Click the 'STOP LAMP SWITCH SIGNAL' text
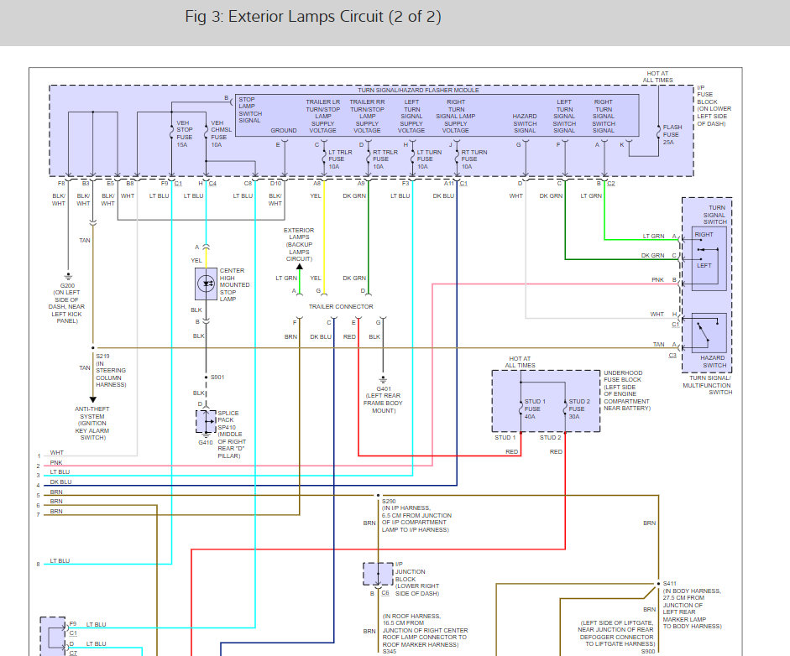The width and height of the screenshot is (790, 656). tap(250, 110)
